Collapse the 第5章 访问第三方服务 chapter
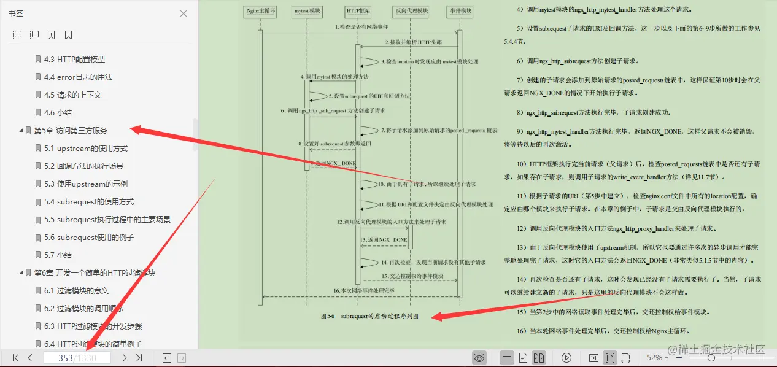The width and height of the screenshot is (777, 367). pyautogui.click(x=21, y=130)
